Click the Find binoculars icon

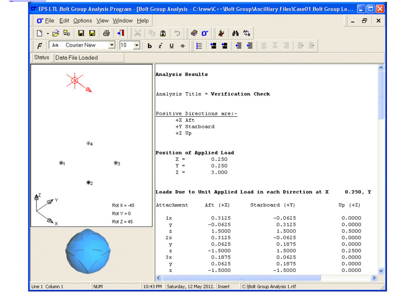[x=236, y=33]
